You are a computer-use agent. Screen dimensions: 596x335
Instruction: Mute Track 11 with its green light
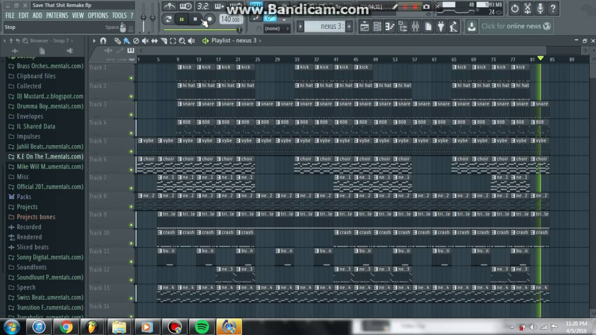(x=131, y=261)
